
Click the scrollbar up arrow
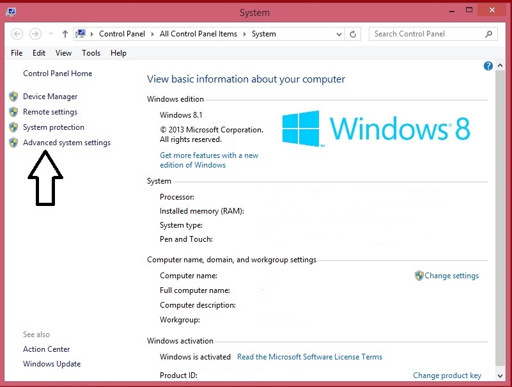(x=500, y=65)
